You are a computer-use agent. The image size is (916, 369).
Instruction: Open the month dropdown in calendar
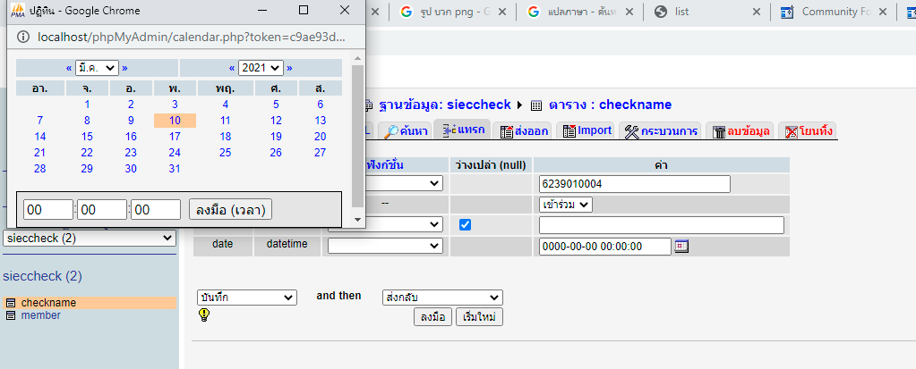pyautogui.click(x=97, y=68)
